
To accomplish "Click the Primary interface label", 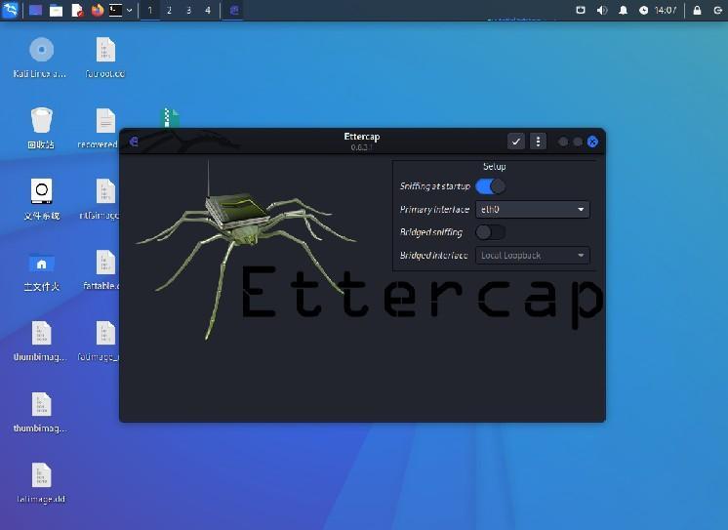I will (x=434, y=210).
